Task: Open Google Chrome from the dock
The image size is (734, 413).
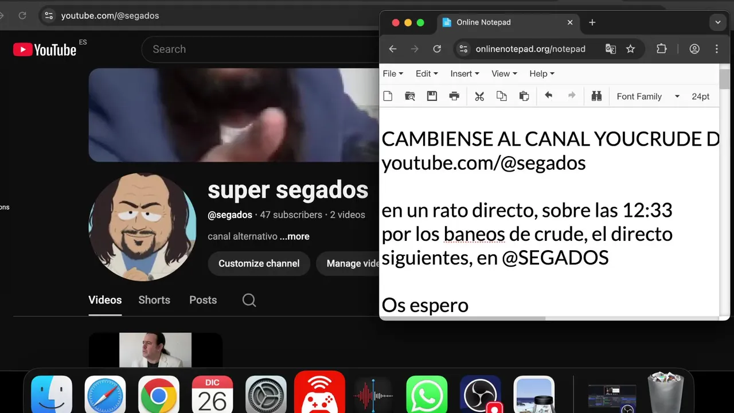Action: (x=159, y=396)
